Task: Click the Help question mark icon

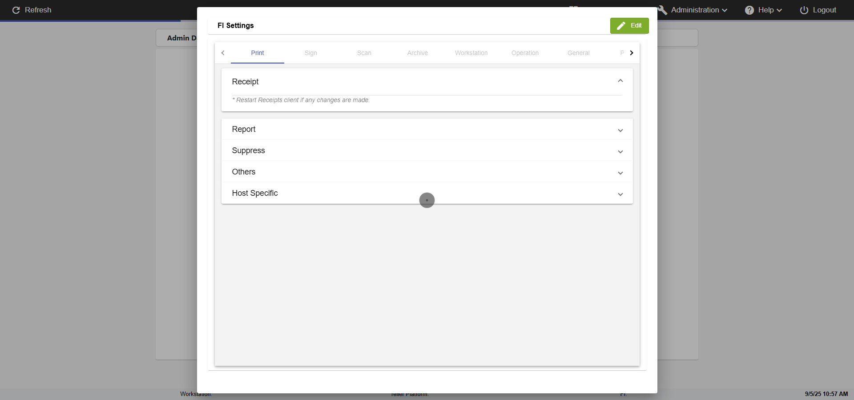Action: [x=749, y=10]
